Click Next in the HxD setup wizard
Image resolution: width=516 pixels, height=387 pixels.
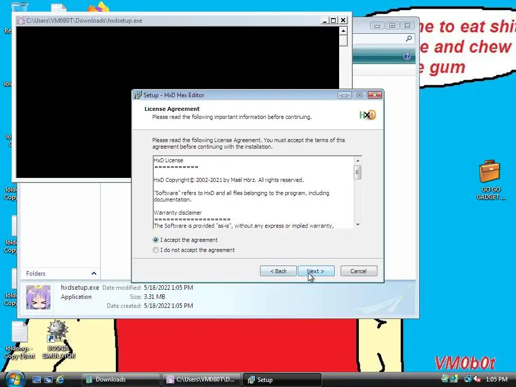(x=316, y=271)
